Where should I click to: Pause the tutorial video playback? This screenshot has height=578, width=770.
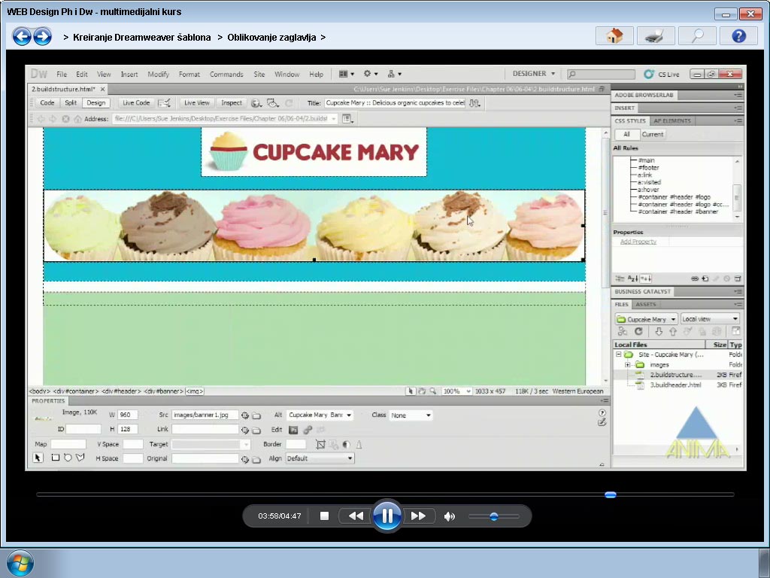pyautogui.click(x=387, y=516)
